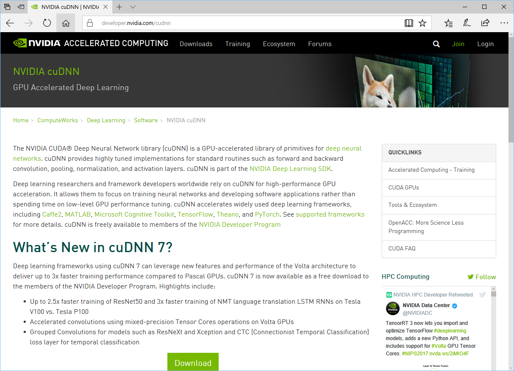Open the browser More options ellipsis
The width and height of the screenshot is (514, 371).
(x=504, y=23)
